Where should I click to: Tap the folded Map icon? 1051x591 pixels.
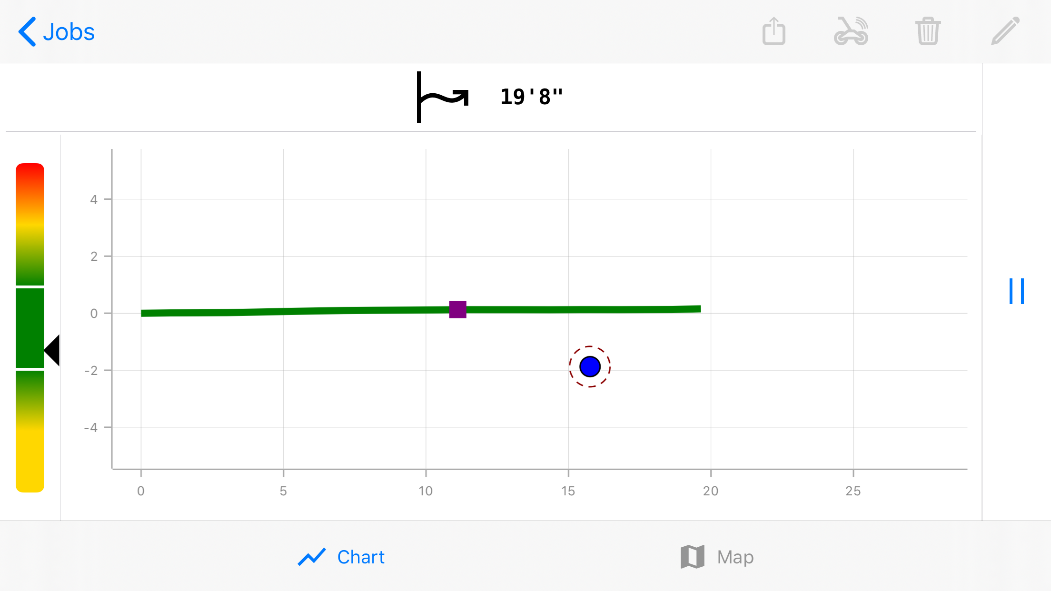click(x=692, y=557)
